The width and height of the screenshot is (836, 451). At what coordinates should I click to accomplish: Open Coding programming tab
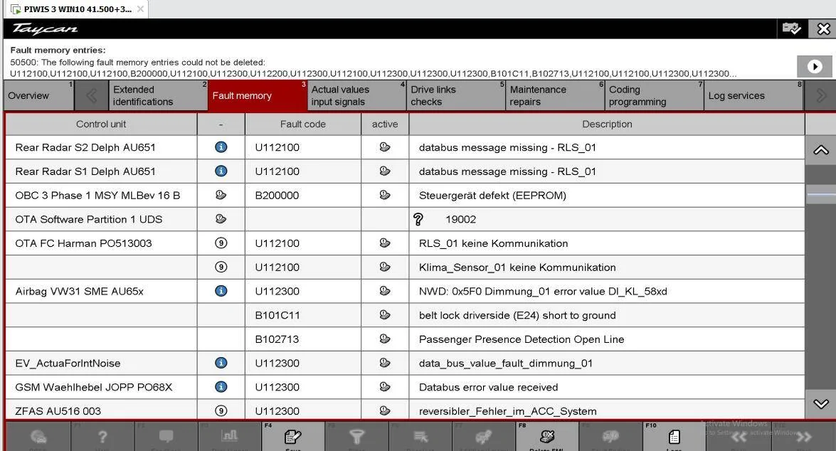(654, 96)
